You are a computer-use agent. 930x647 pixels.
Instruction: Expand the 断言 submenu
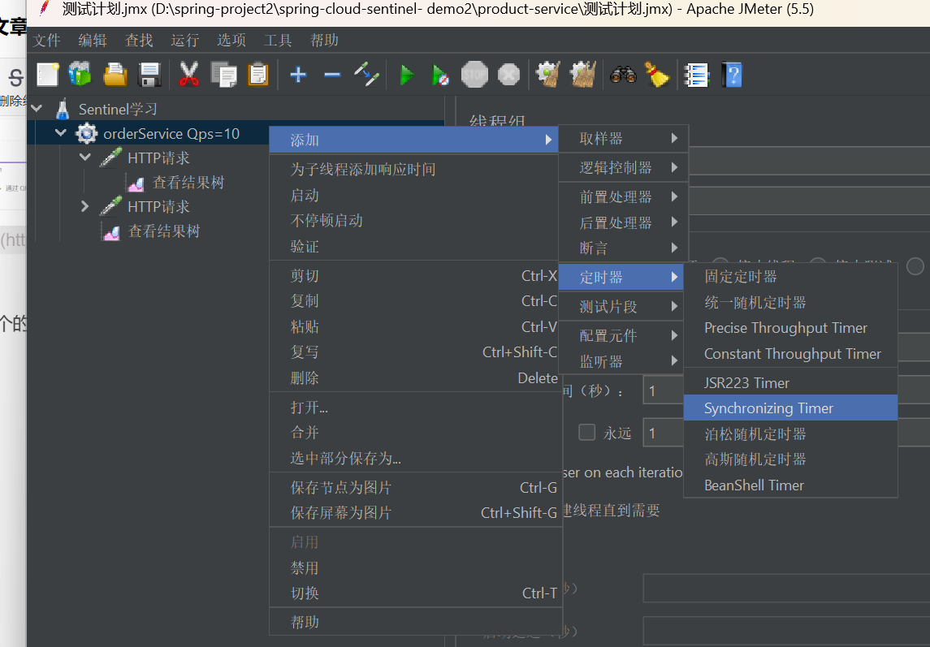tap(623, 248)
